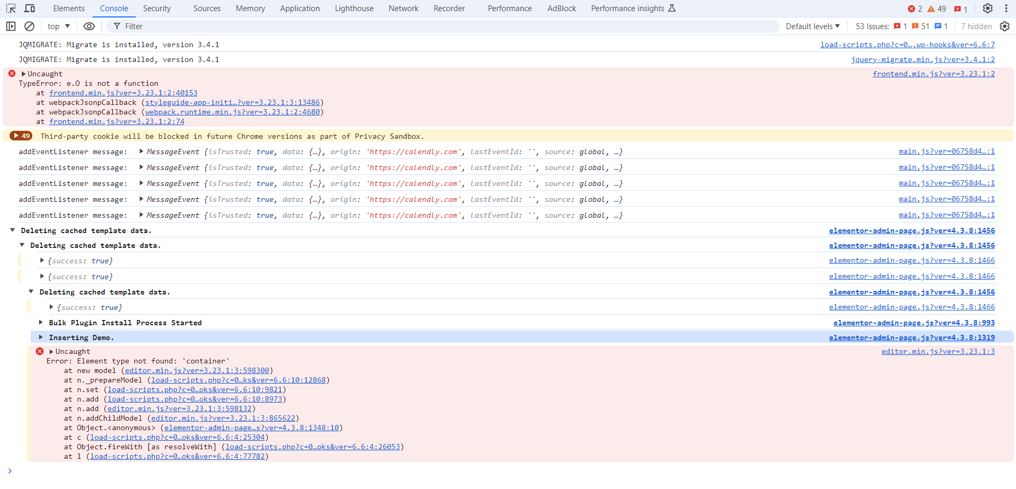Switch to the Network tab
The height and width of the screenshot is (489, 1016).
[403, 8]
